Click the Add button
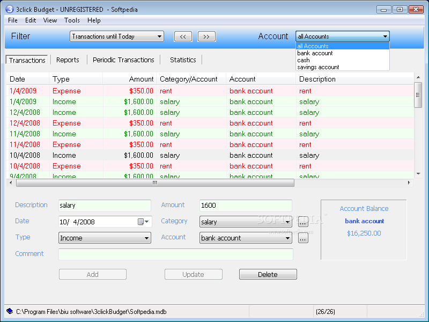 pos(92,274)
